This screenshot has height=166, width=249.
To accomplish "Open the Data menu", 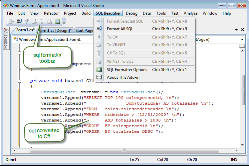I will (x=147, y=13).
